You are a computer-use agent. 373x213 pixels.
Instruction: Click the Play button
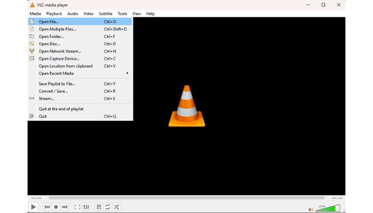33,207
